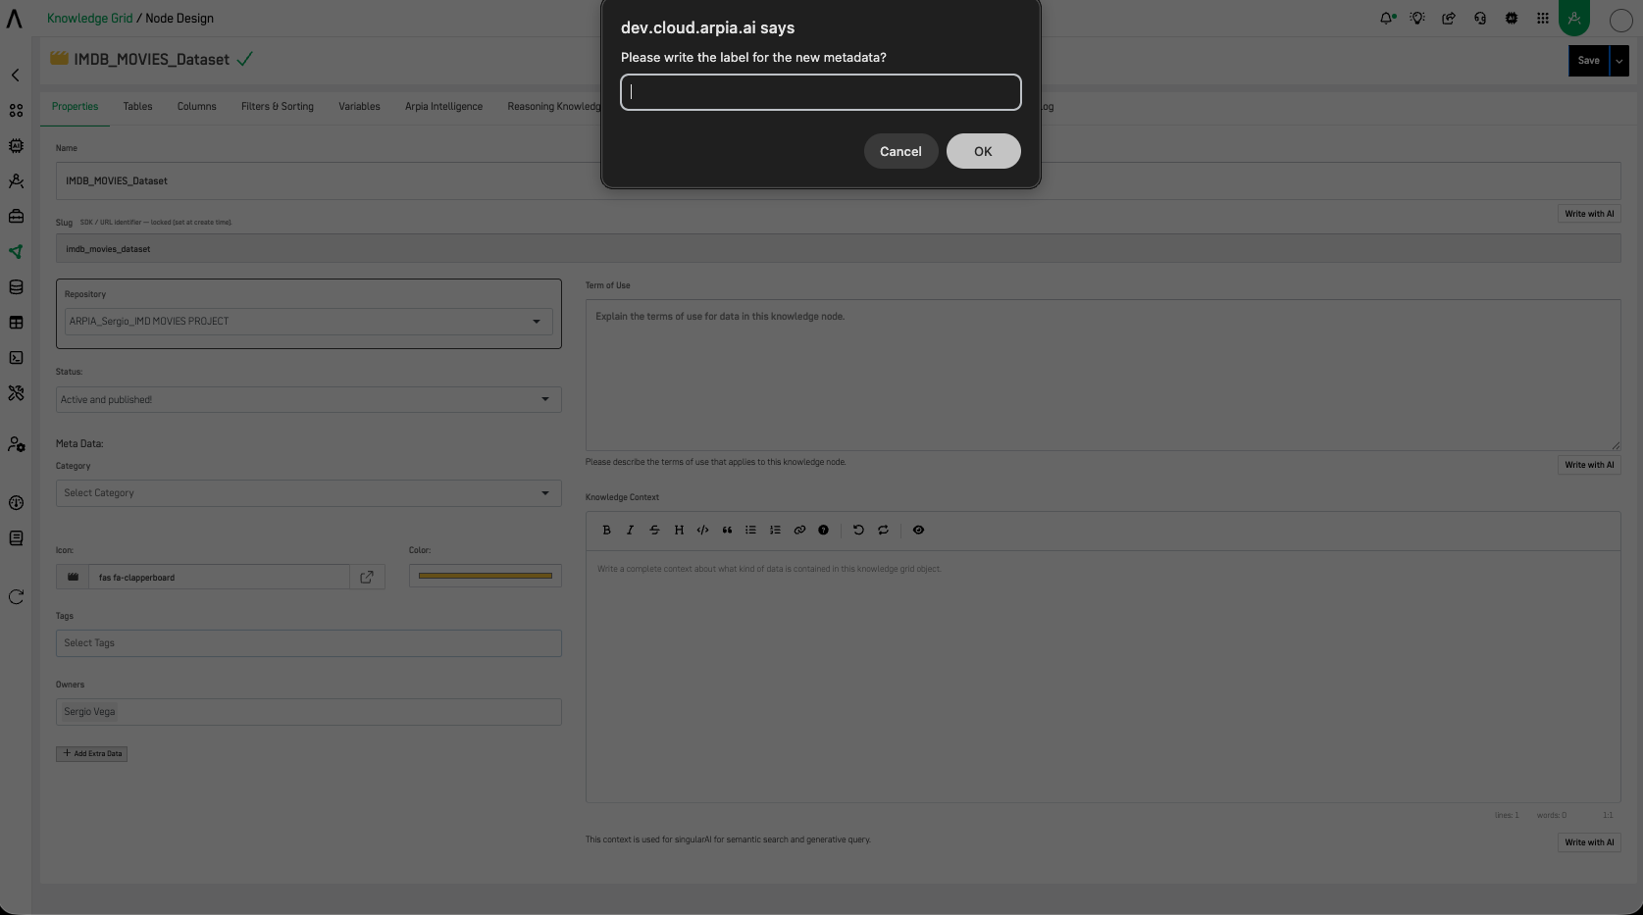Screen dimensions: 1643x915
Task: Insert heading in Knowledge Context editor
Action: (x=679, y=530)
